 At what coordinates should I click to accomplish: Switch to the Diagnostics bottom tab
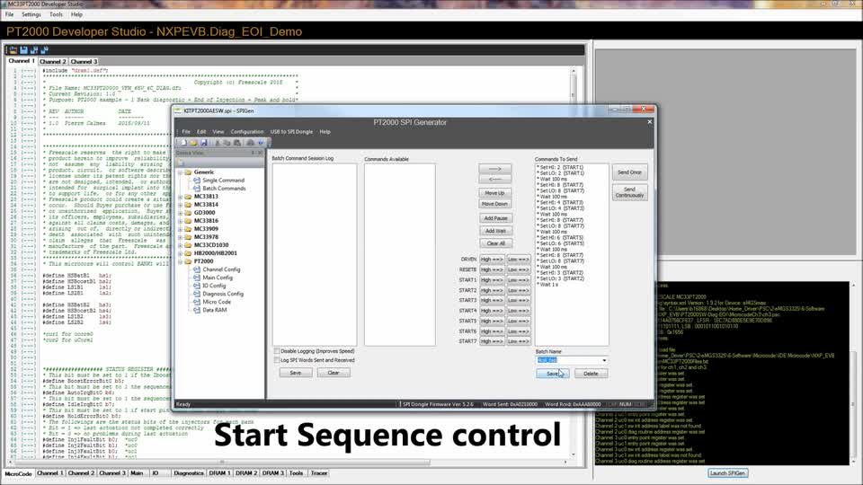click(189, 472)
